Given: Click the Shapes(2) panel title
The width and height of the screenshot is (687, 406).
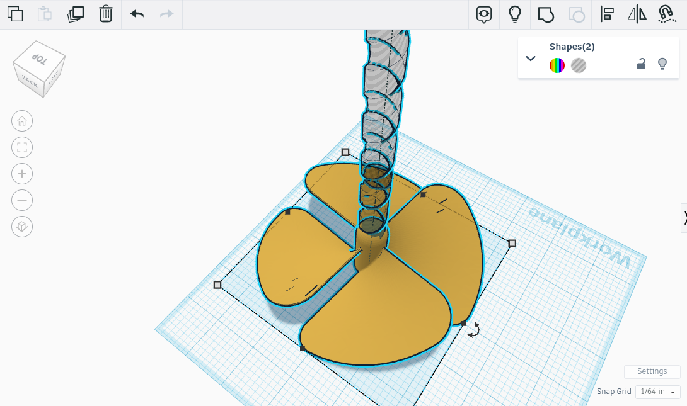Looking at the screenshot, I should point(572,47).
